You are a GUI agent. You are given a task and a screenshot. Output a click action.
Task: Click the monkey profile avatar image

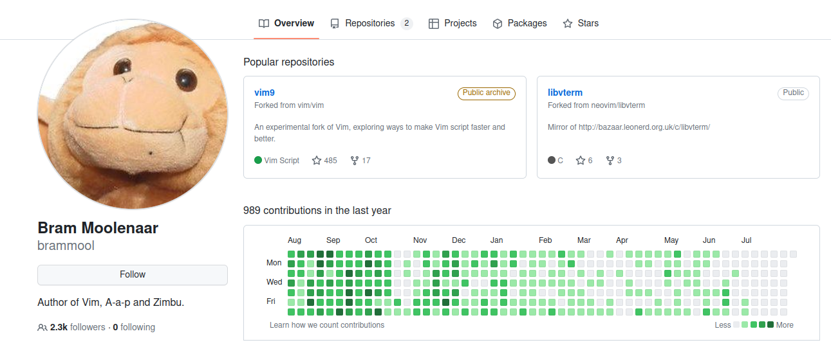point(133,114)
